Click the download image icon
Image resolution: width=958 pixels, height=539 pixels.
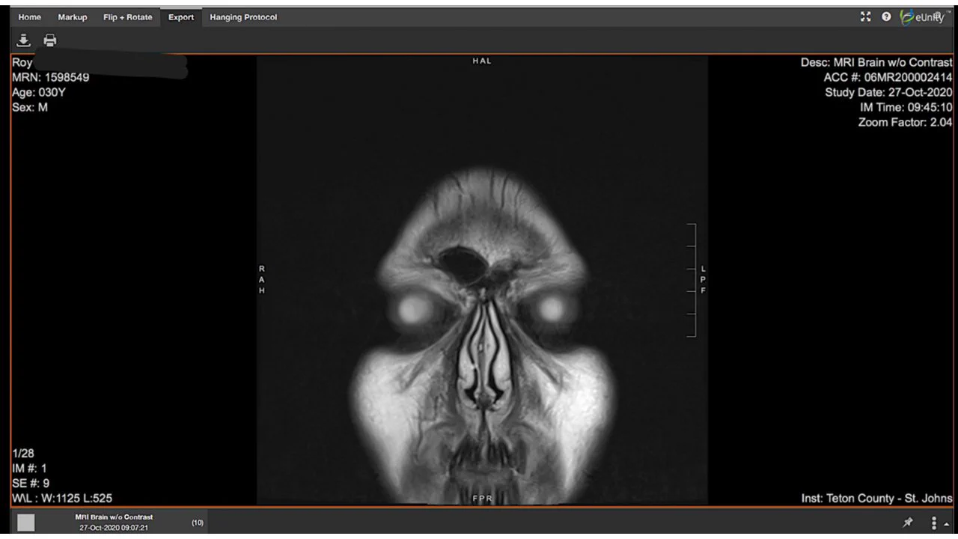click(x=23, y=40)
